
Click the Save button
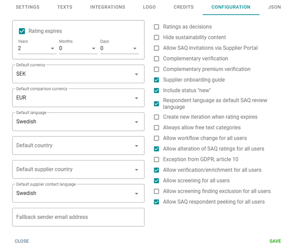(x=275, y=241)
